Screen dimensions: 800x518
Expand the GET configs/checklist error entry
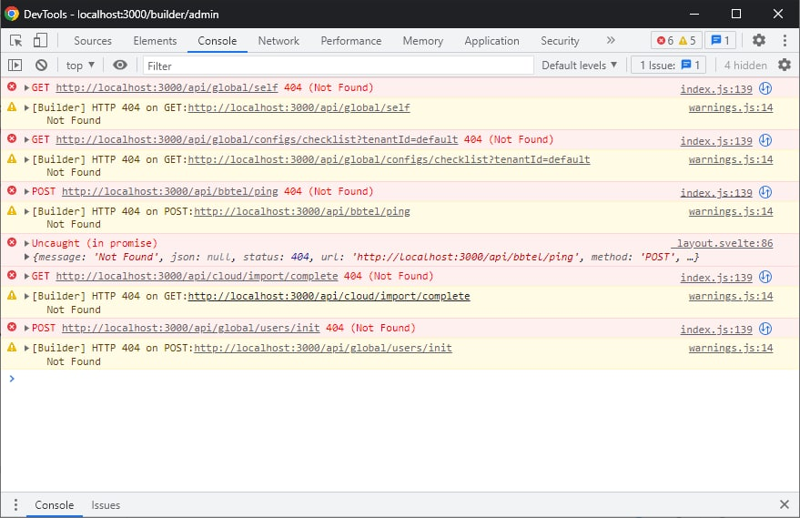(26, 140)
